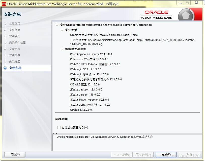Select the 日志文件位置 log path row
This screenshot has width=205, height=161.
(x=133, y=42)
